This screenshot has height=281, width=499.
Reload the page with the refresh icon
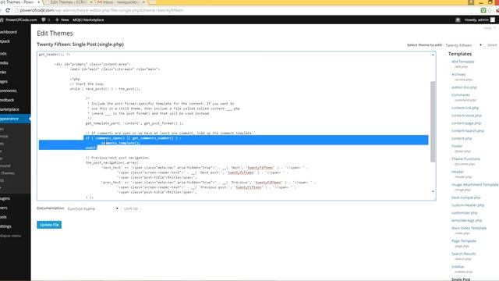click(x=8, y=10)
